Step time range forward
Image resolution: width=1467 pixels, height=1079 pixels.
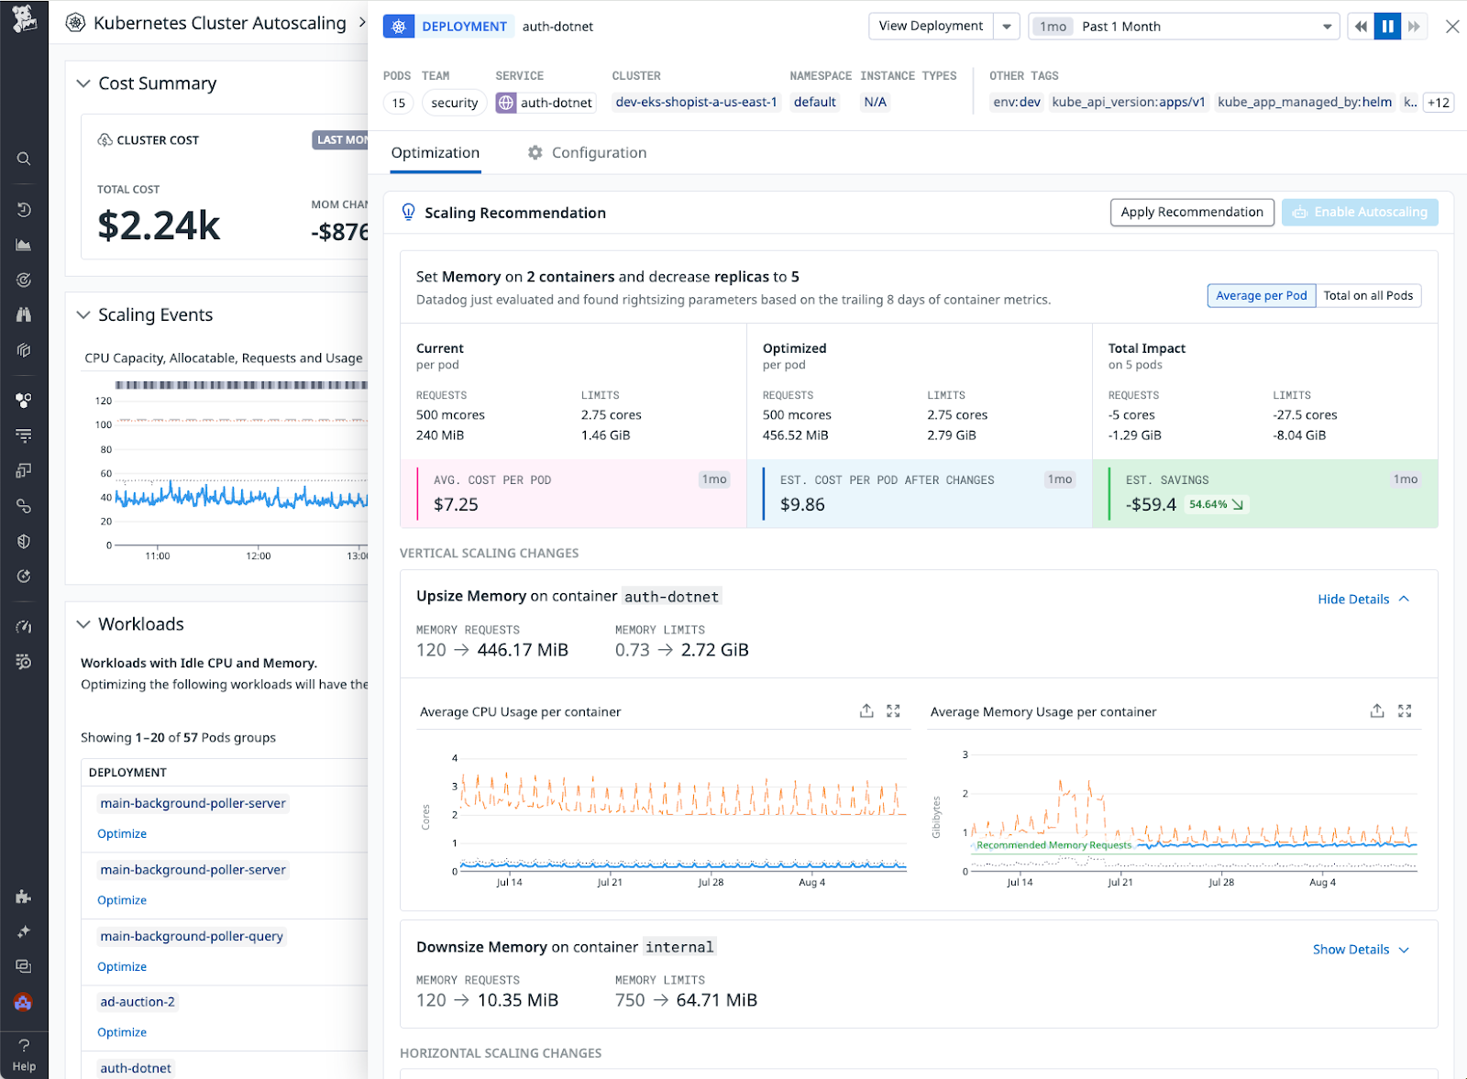coord(1415,27)
